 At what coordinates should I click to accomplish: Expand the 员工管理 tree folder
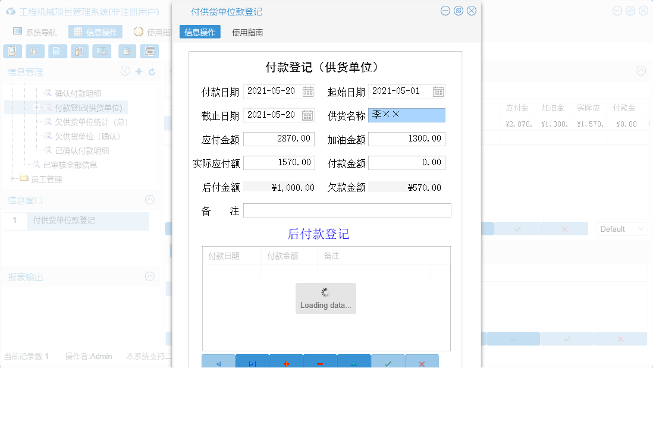point(13,178)
